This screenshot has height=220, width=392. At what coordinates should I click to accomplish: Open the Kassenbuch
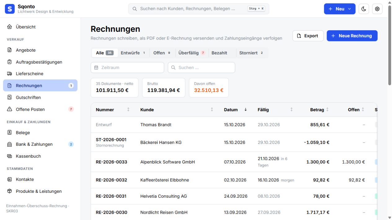point(40,156)
